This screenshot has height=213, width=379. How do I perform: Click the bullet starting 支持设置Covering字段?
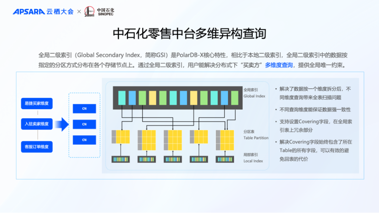pyautogui.click(x=316, y=126)
